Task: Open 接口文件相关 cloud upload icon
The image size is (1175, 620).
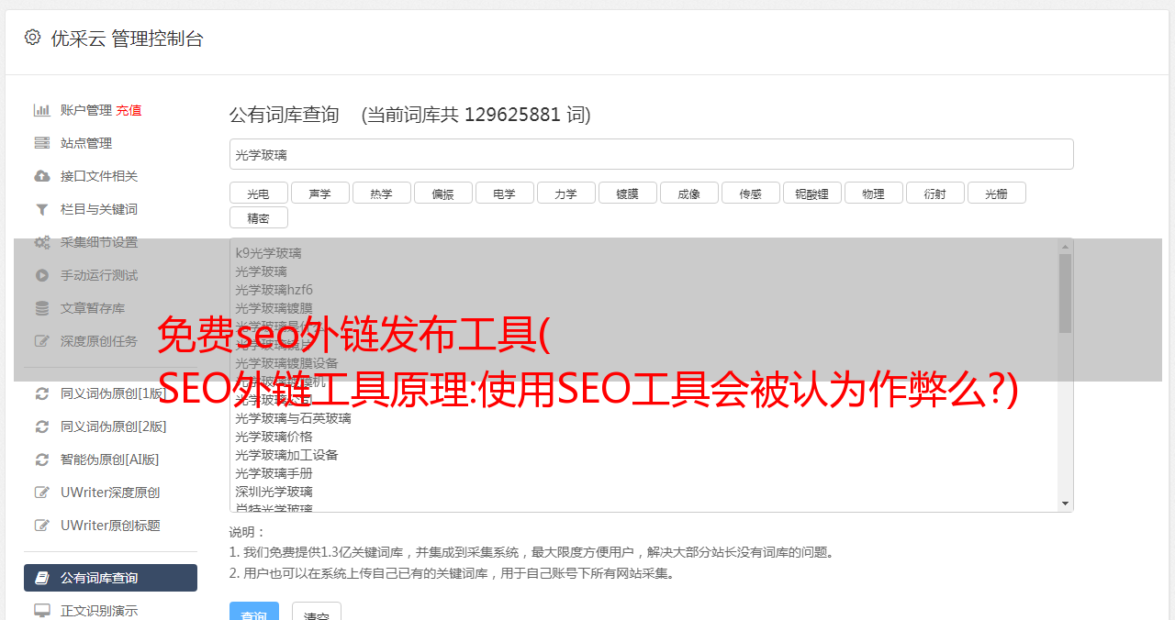Action: 42,176
